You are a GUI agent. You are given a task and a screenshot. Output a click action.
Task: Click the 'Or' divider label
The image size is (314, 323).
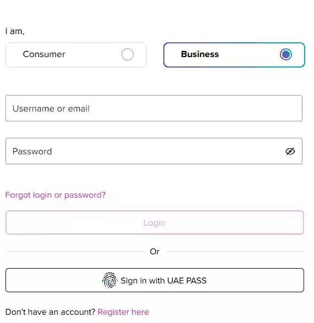pyautogui.click(x=155, y=252)
